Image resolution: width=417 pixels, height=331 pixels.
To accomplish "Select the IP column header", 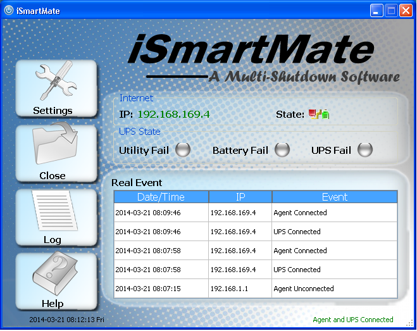I will tap(240, 197).
